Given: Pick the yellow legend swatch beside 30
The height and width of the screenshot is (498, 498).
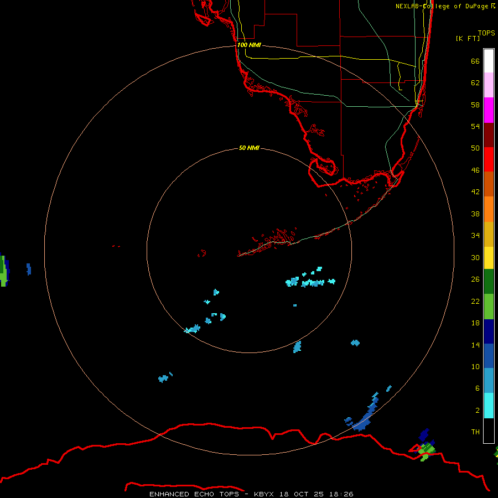Looking at the screenshot, I should point(489,258).
